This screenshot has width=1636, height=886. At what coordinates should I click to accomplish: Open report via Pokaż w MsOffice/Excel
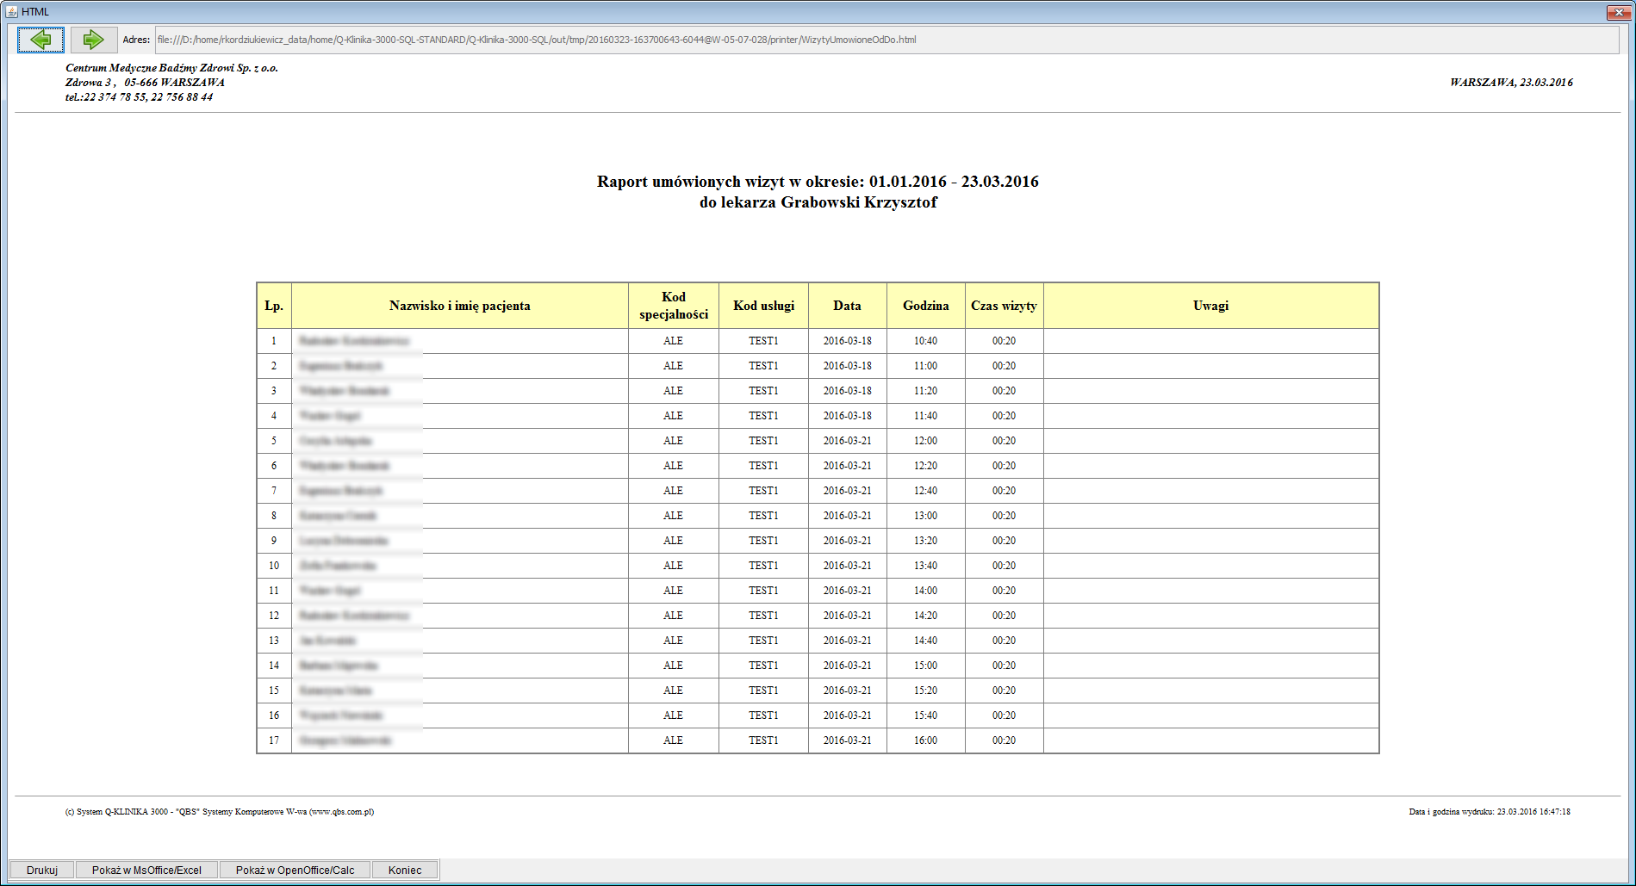[x=146, y=870]
